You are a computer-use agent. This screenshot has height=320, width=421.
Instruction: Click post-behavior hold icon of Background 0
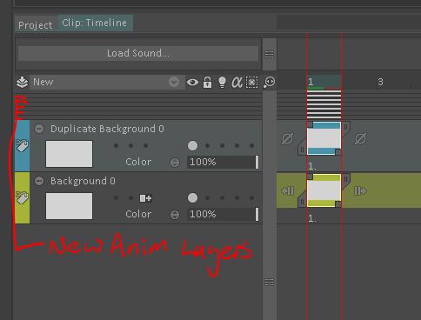pos(360,190)
